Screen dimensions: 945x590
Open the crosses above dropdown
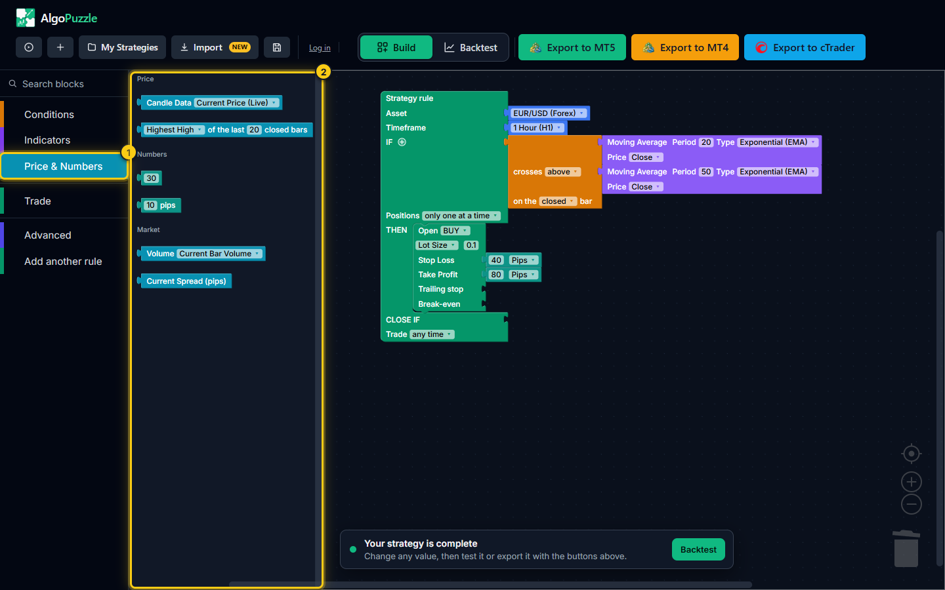[x=563, y=172]
